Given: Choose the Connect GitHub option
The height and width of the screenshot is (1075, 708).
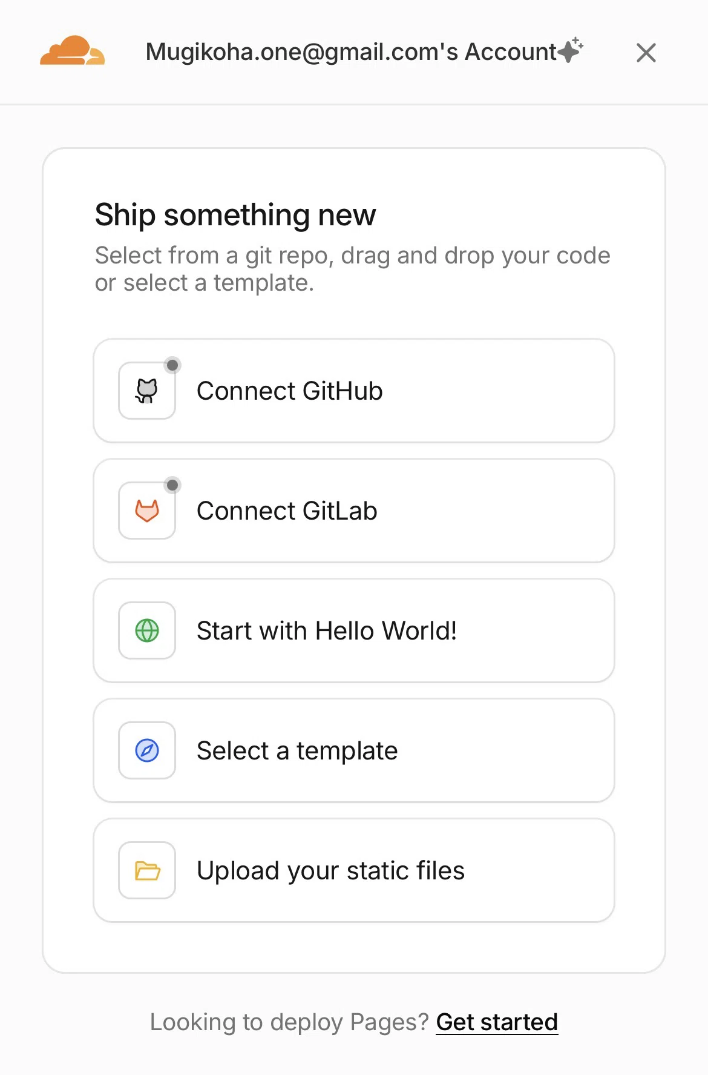Looking at the screenshot, I should tap(354, 391).
